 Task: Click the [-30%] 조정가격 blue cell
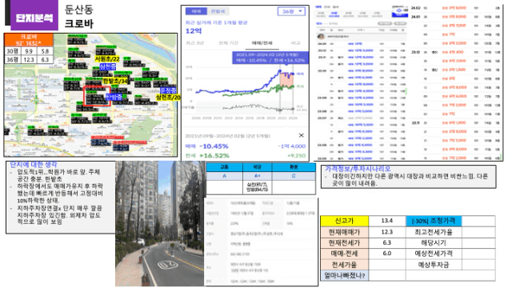coord(434,221)
